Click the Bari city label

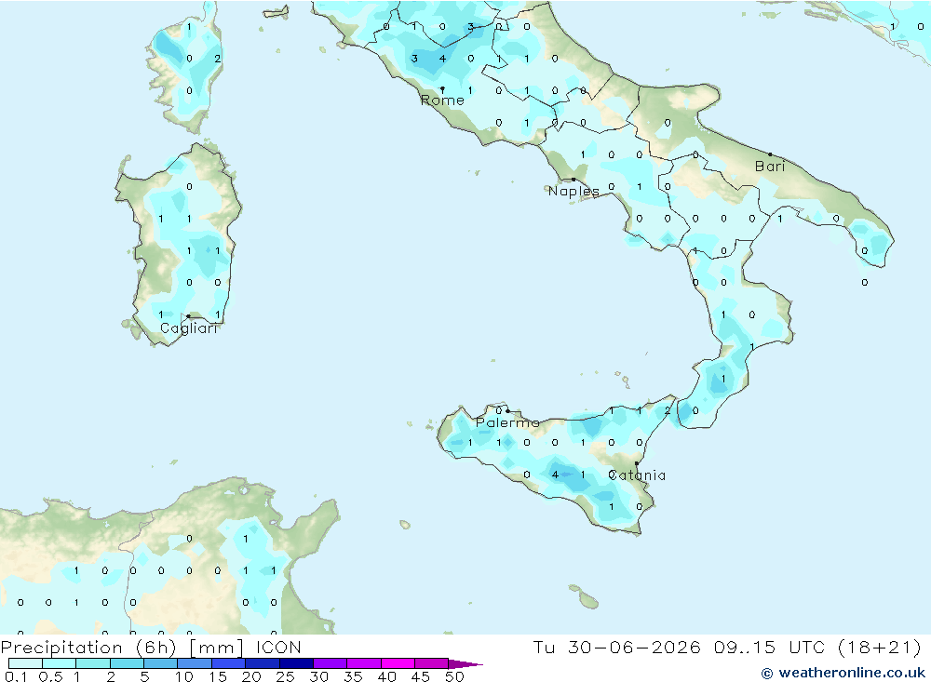point(770,167)
